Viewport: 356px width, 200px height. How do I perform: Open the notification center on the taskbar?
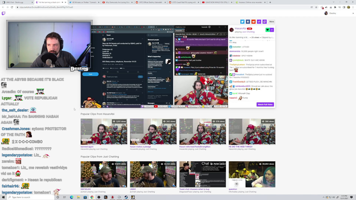352,197
